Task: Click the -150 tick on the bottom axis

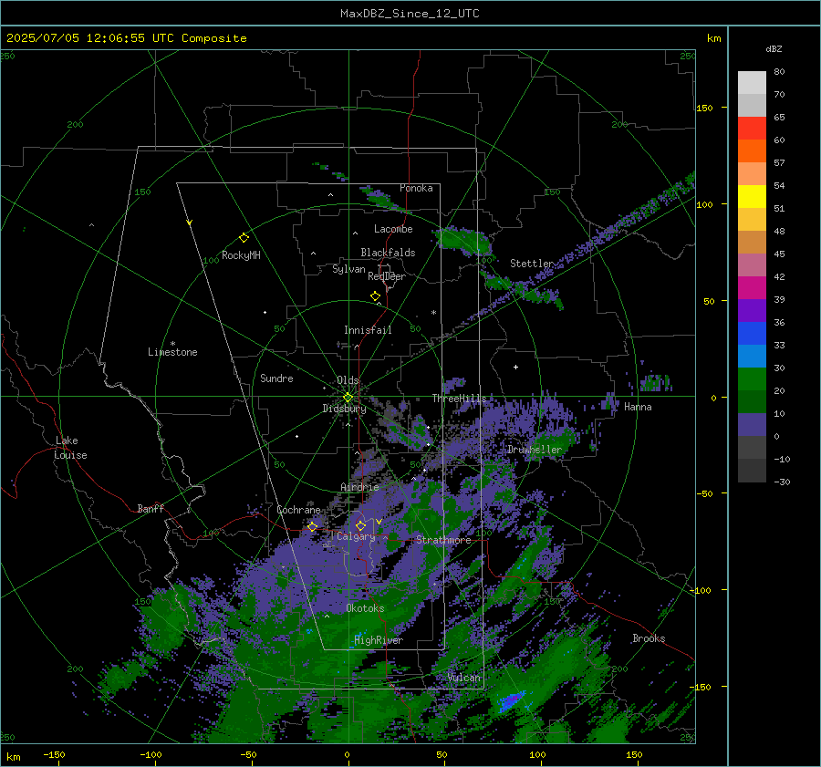Action: point(54,754)
